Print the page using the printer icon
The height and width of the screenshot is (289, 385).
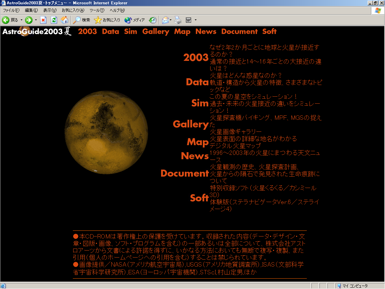pyautogui.click(x=178, y=20)
